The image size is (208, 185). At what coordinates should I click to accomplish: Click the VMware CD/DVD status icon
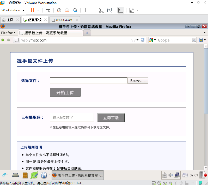coord(159,183)
